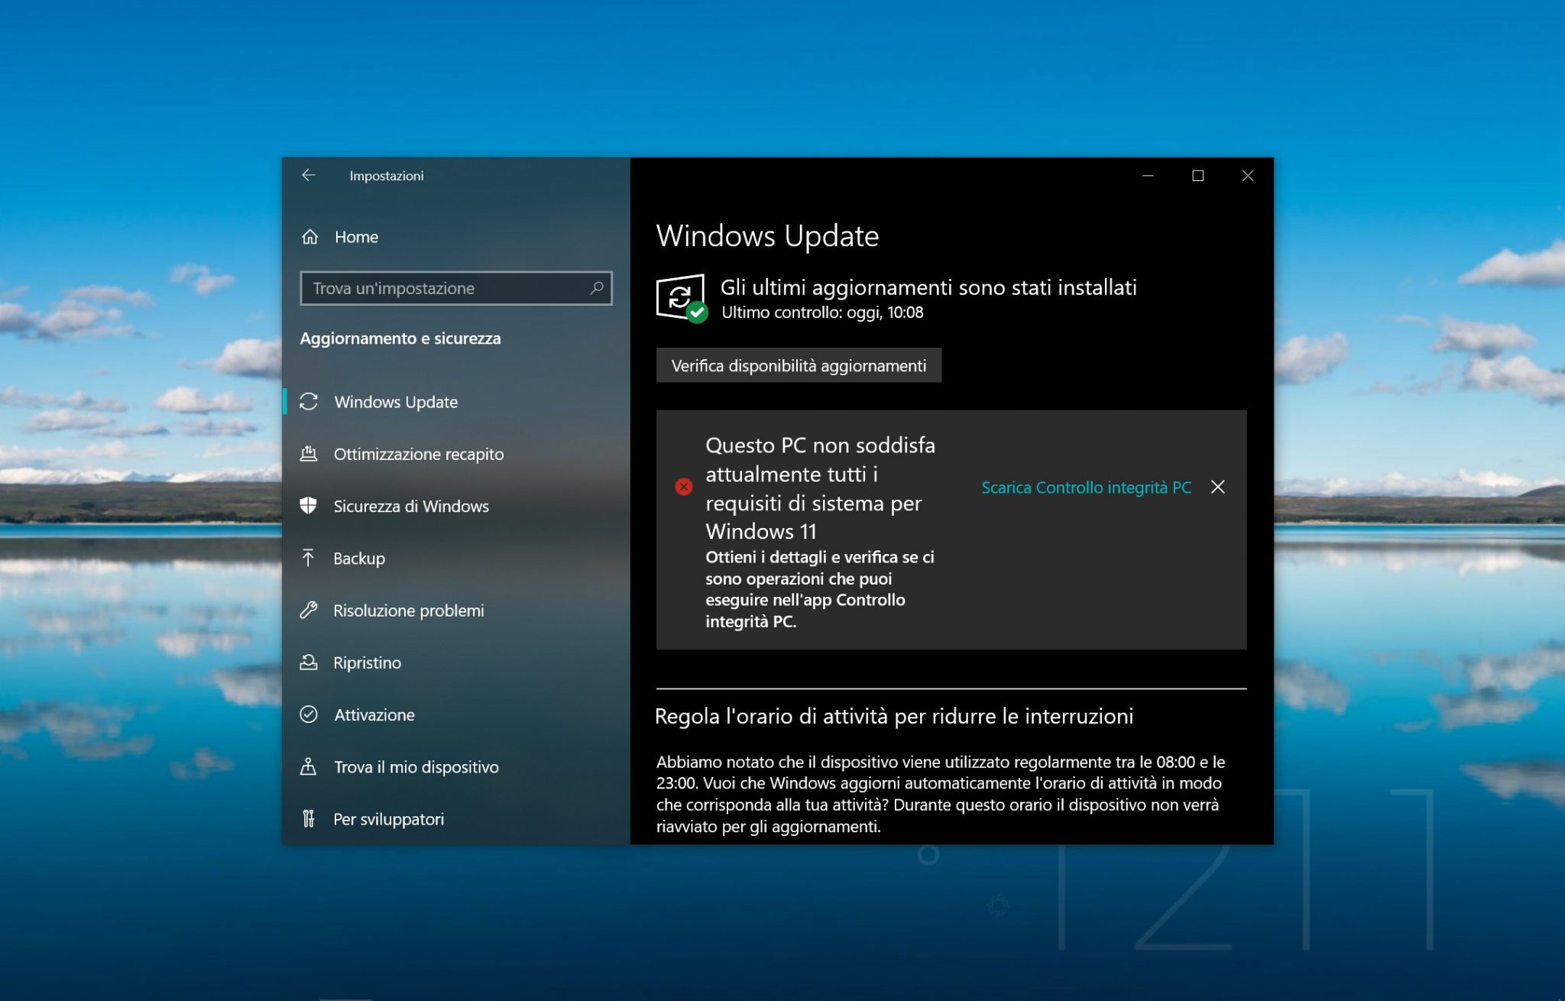Screen dimensions: 1565x1001
Task: Click the Sicurezza di Windows shield icon
Action: 308,506
